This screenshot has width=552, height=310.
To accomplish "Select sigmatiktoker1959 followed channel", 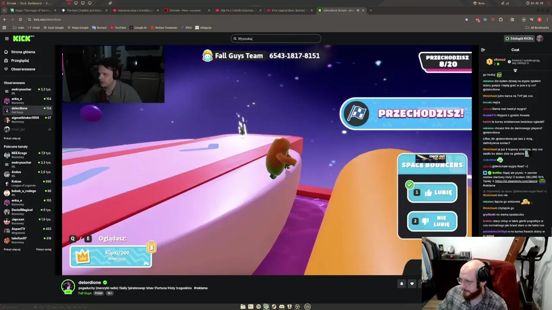I will point(28,119).
